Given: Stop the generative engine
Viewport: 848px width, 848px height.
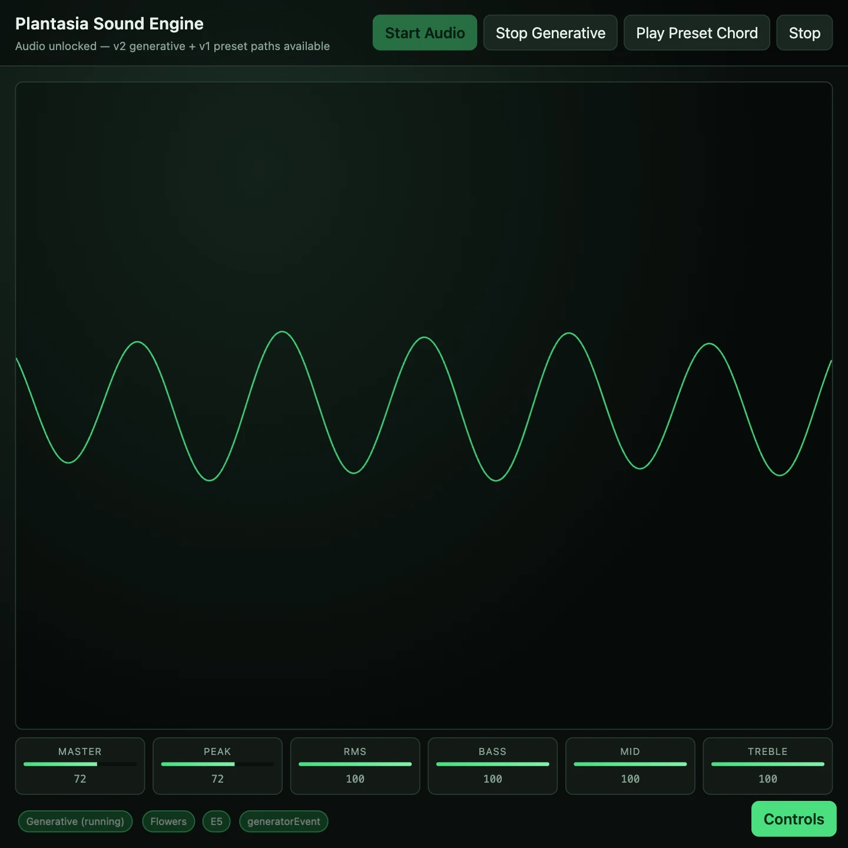Looking at the screenshot, I should (x=550, y=33).
